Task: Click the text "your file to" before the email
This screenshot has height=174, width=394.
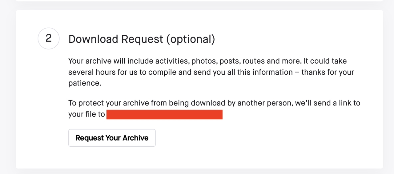Action: pos(86,114)
